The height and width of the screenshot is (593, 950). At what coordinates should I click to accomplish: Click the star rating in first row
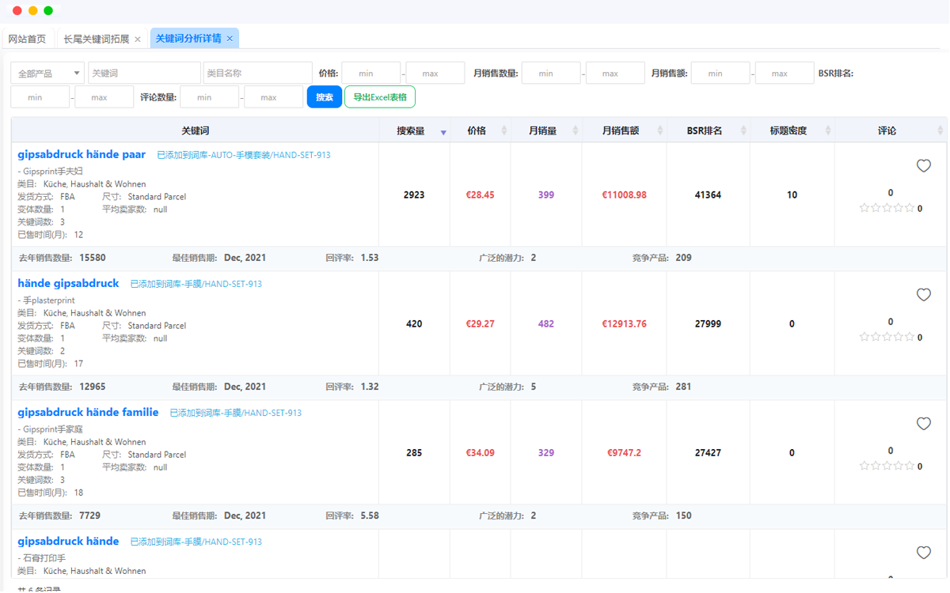887,209
